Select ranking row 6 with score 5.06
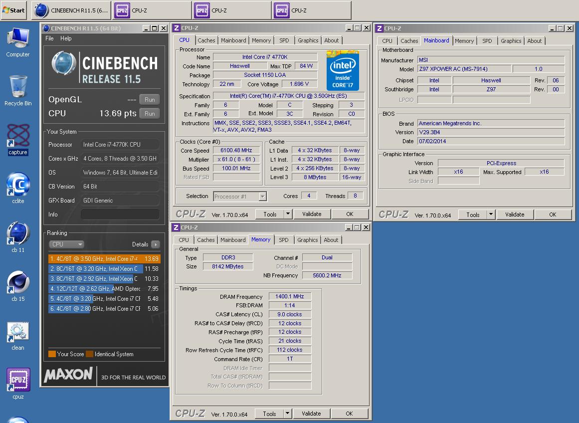Screen dimensions: 579x423 tap(104, 308)
